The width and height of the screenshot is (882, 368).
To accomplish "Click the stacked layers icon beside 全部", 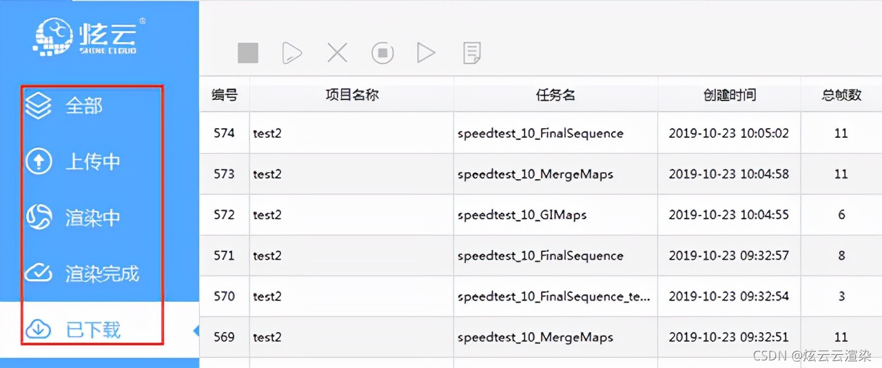I will [x=39, y=106].
